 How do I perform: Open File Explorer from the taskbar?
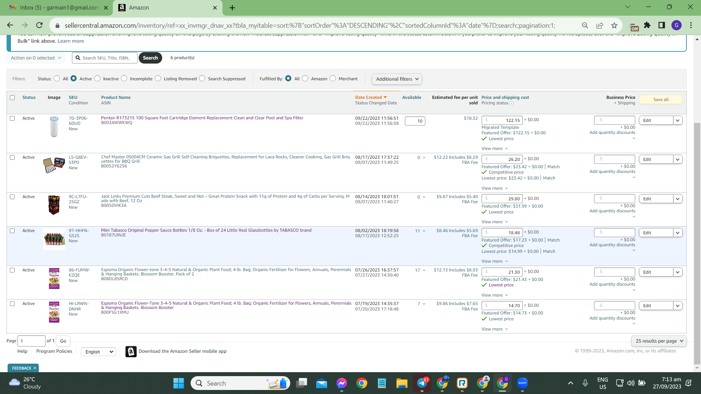pyautogui.click(x=402, y=383)
